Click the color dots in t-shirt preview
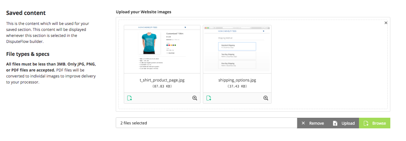Image resolution: width=406 pixels, height=141 pixels. [x=171, y=45]
